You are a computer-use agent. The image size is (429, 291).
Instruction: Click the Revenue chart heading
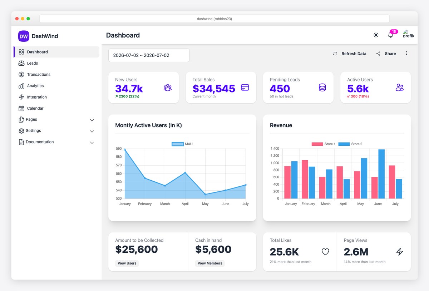coord(281,125)
